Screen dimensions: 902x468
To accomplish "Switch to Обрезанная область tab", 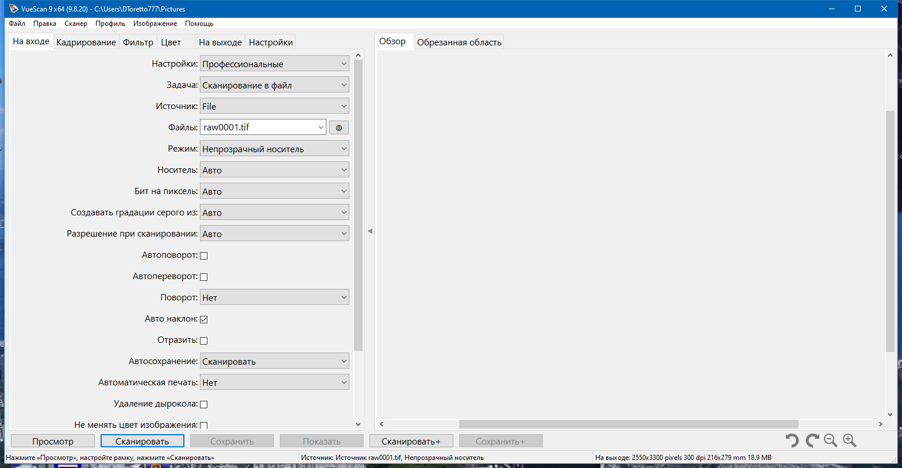I will (x=459, y=42).
